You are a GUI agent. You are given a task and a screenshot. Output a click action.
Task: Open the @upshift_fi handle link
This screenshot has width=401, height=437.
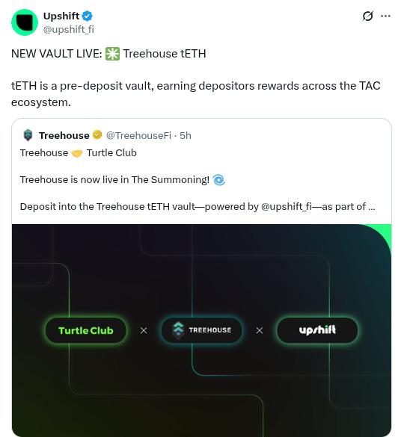click(x=68, y=29)
